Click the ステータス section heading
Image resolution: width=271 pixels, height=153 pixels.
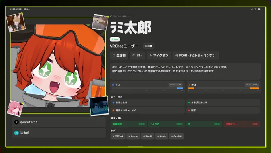point(116,97)
